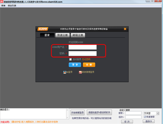
Task: Open the 快速注册 tab
Action: point(62,35)
